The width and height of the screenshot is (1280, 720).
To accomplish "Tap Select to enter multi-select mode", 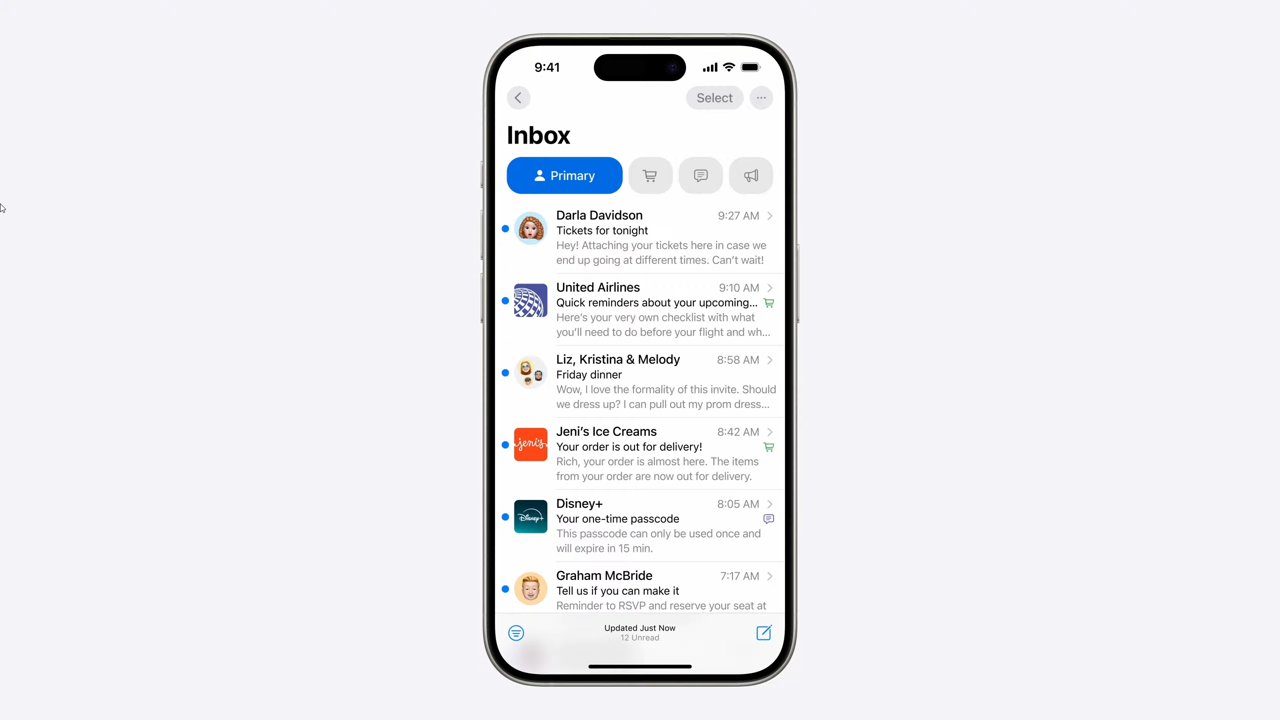I will tap(714, 97).
